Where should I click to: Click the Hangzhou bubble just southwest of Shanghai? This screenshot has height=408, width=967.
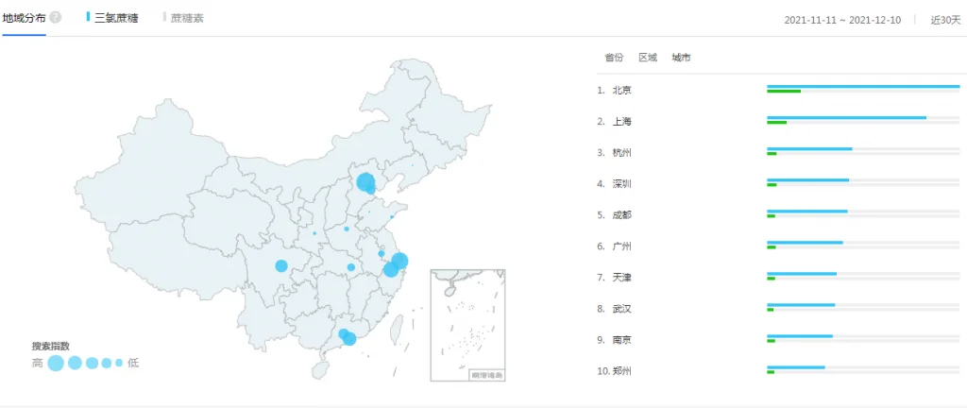click(390, 269)
